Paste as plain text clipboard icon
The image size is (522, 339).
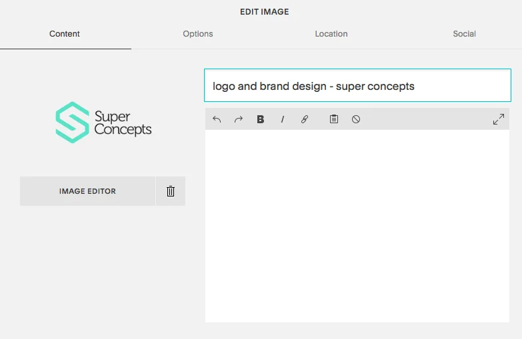(334, 119)
